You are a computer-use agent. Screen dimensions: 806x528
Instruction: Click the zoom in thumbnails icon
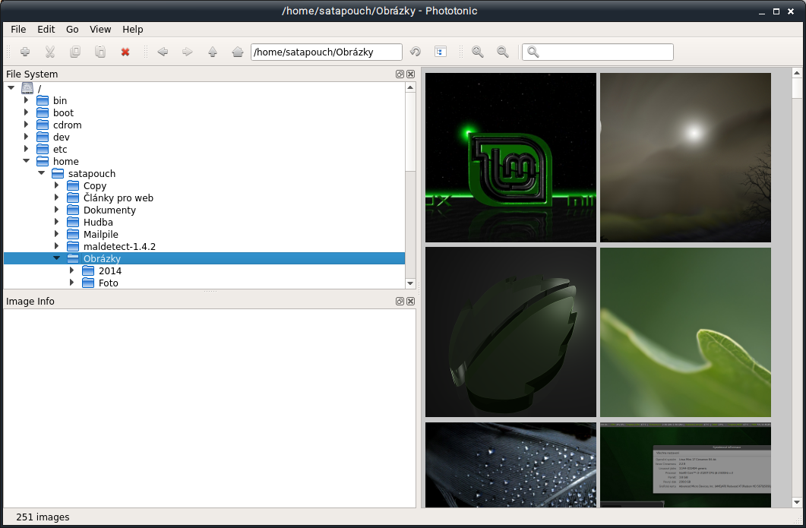478,52
